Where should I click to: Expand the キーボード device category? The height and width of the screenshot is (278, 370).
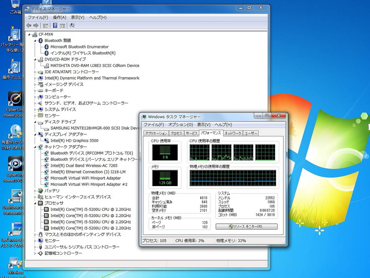35,91
